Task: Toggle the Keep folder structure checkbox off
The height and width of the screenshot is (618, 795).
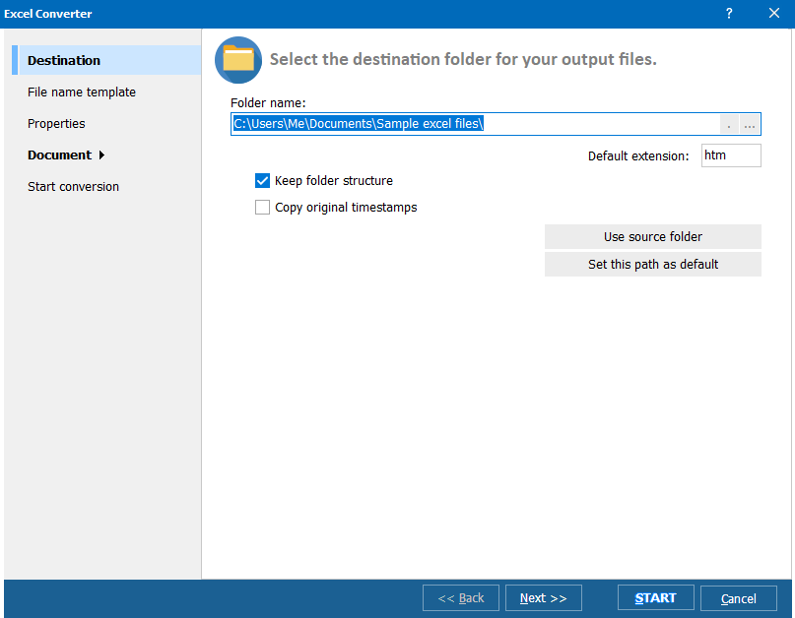Action: [262, 180]
